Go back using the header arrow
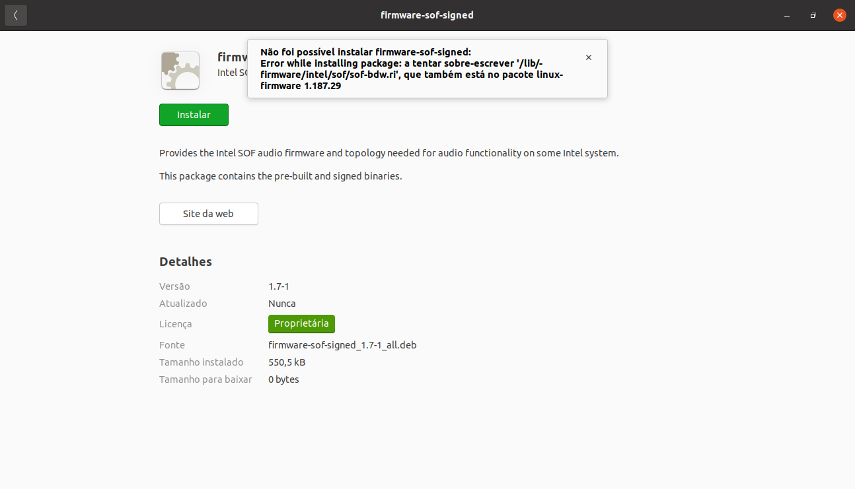 pos(16,15)
